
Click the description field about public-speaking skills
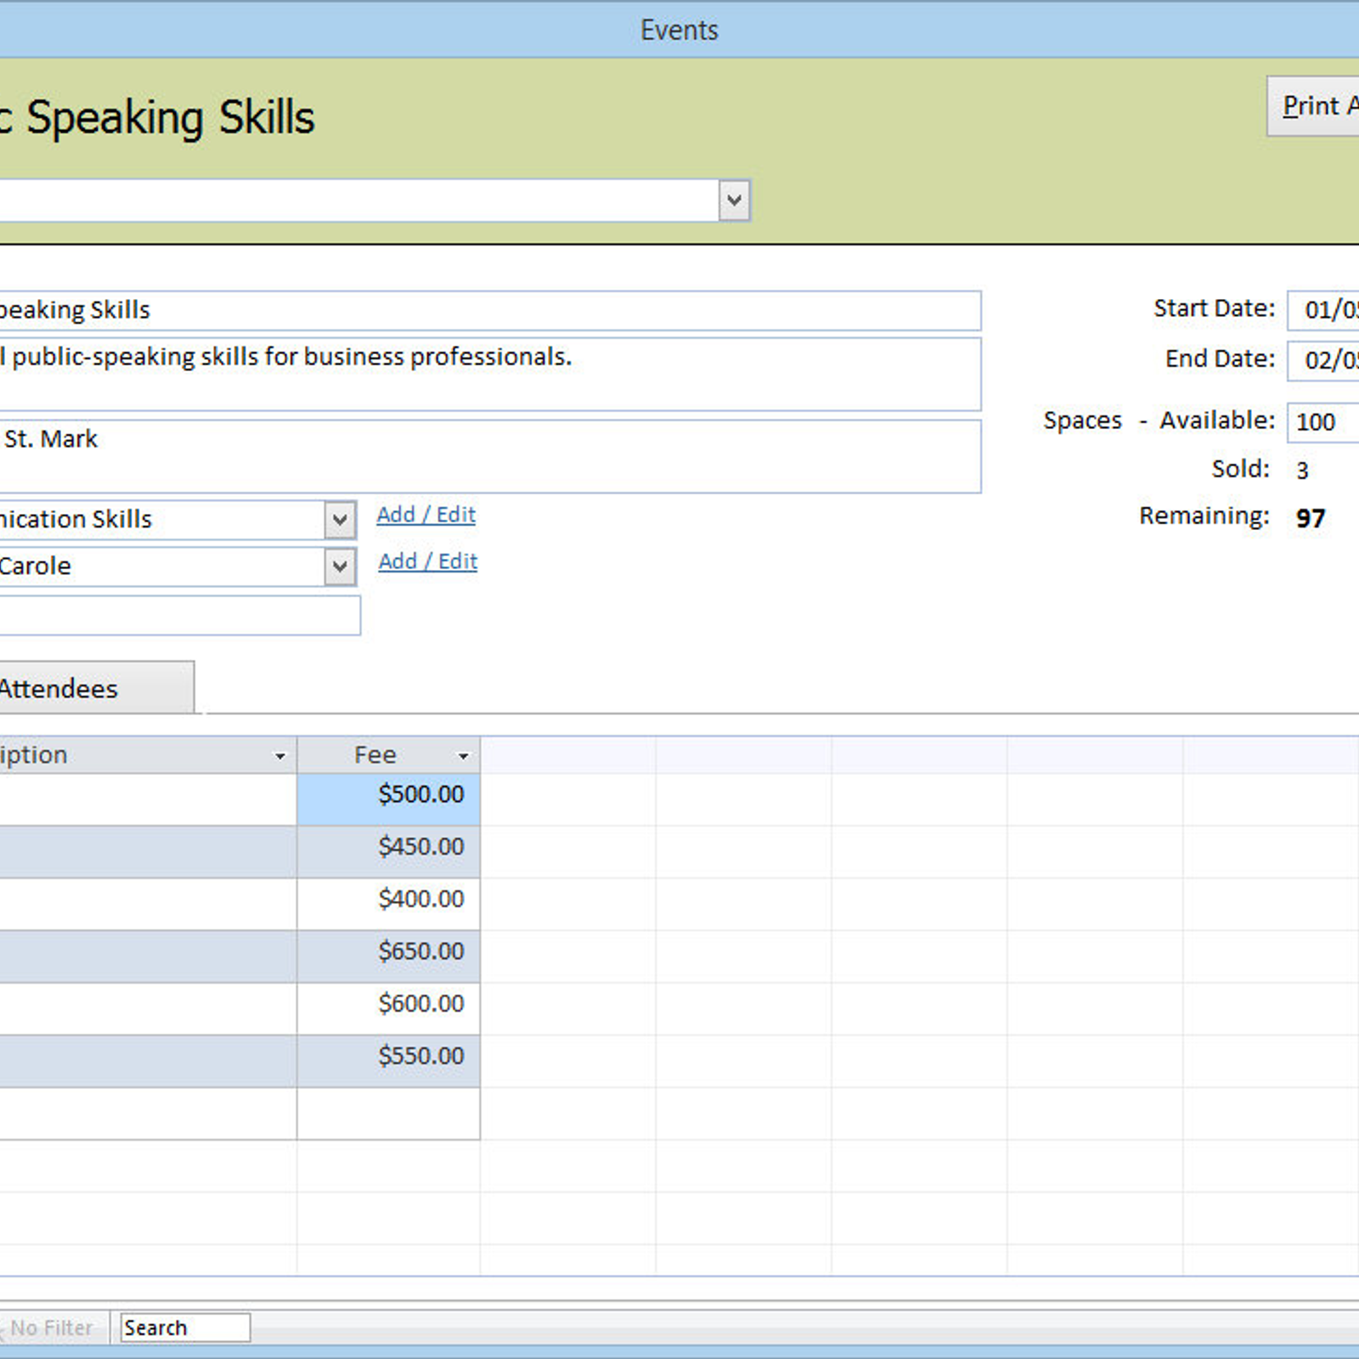[490, 375]
